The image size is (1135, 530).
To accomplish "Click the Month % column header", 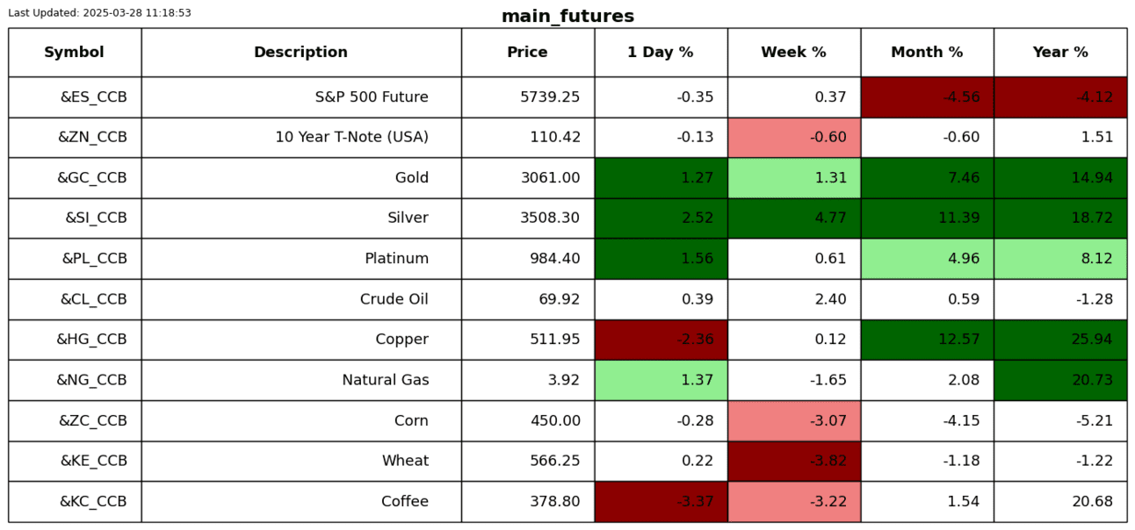I will pyautogui.click(x=927, y=53).
